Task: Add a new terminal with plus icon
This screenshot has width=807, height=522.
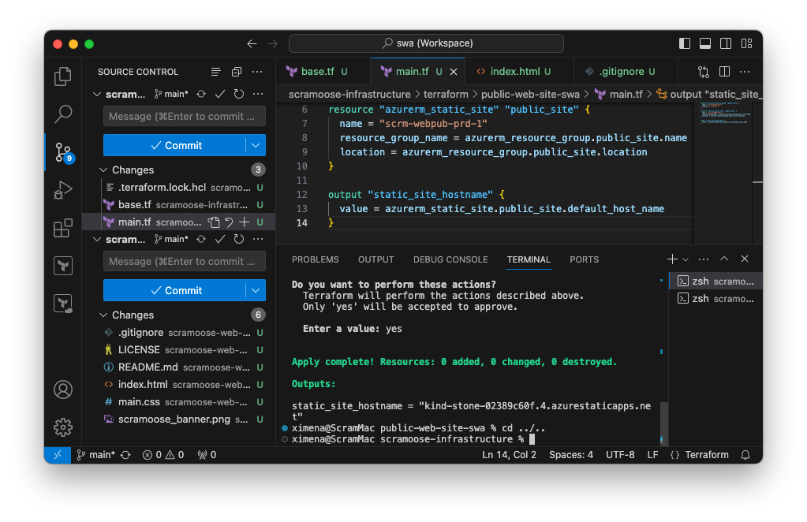Action: click(x=672, y=259)
